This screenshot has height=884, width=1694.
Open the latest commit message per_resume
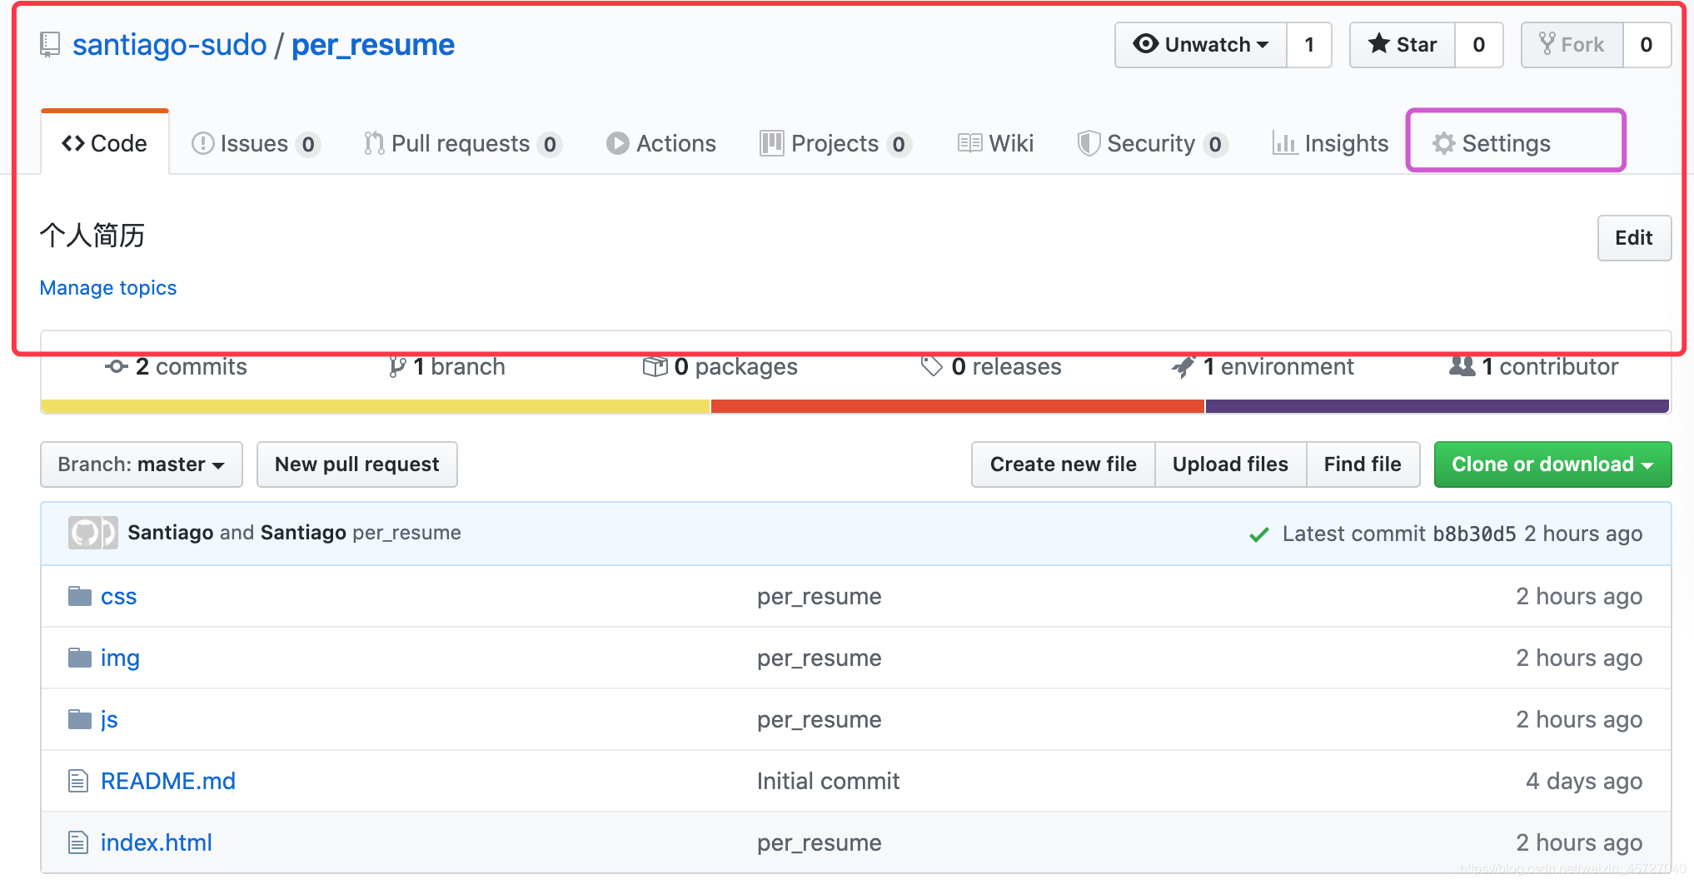[406, 533]
